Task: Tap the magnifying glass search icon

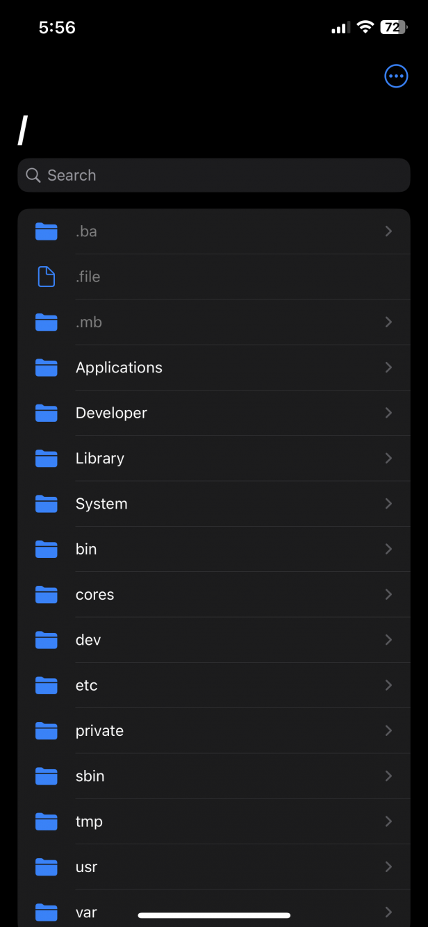Action: 33,175
